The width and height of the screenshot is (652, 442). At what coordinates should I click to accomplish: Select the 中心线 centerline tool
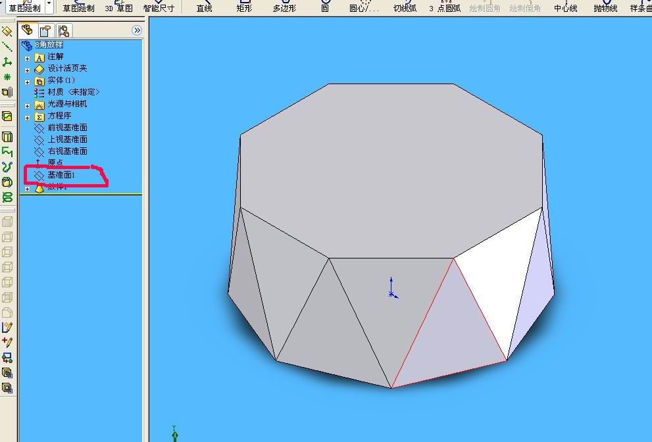click(566, 7)
